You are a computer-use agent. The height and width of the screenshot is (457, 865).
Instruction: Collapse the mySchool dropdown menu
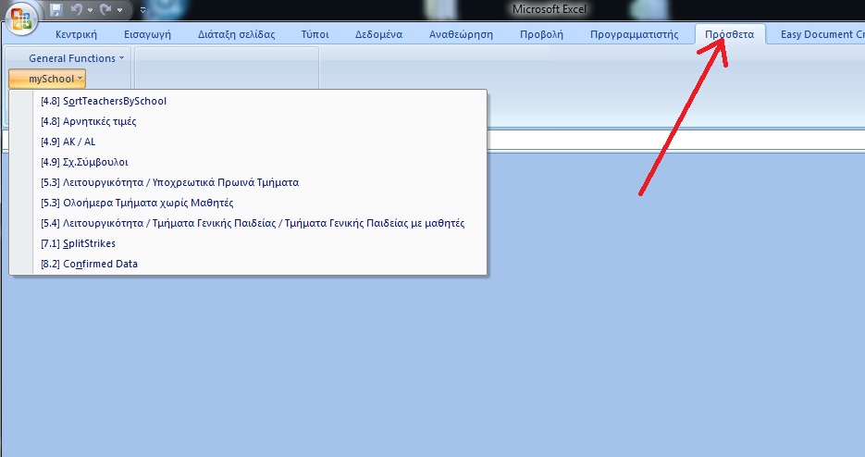(x=47, y=79)
